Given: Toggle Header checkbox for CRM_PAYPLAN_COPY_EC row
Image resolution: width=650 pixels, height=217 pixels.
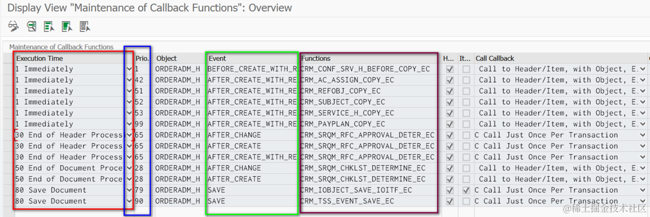Looking at the screenshot, I should (x=449, y=124).
